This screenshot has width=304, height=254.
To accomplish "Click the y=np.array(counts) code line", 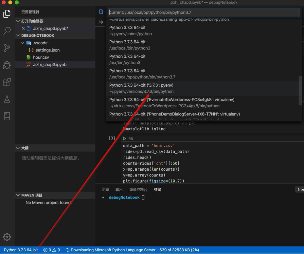I will tap(144, 175).
